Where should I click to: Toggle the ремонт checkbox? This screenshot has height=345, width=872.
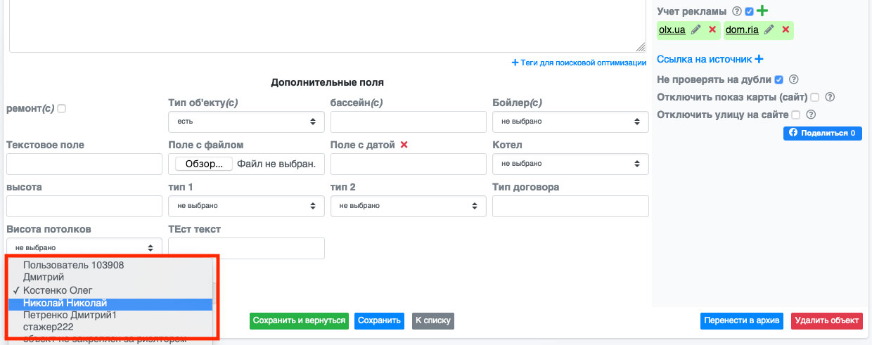62,109
